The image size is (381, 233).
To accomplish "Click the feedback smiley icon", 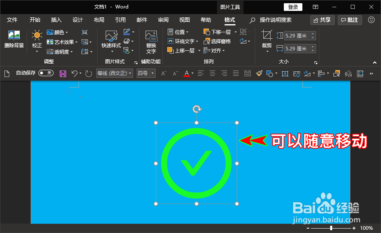I will 371,20.
